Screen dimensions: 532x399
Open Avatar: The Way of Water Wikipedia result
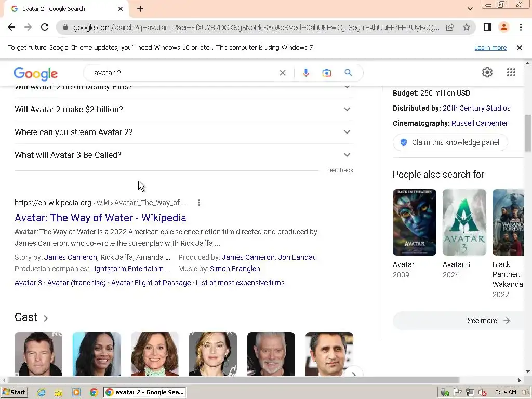[100, 218]
